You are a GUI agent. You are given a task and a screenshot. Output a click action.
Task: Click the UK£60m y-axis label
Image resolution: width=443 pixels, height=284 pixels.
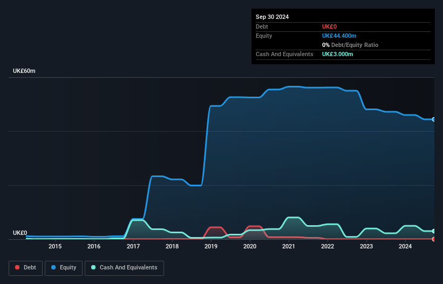(x=24, y=71)
